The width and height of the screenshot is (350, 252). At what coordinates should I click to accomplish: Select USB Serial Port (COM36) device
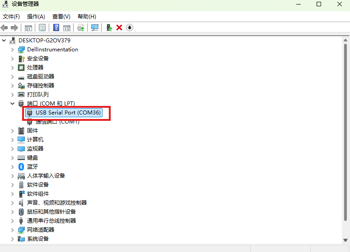pos(68,113)
